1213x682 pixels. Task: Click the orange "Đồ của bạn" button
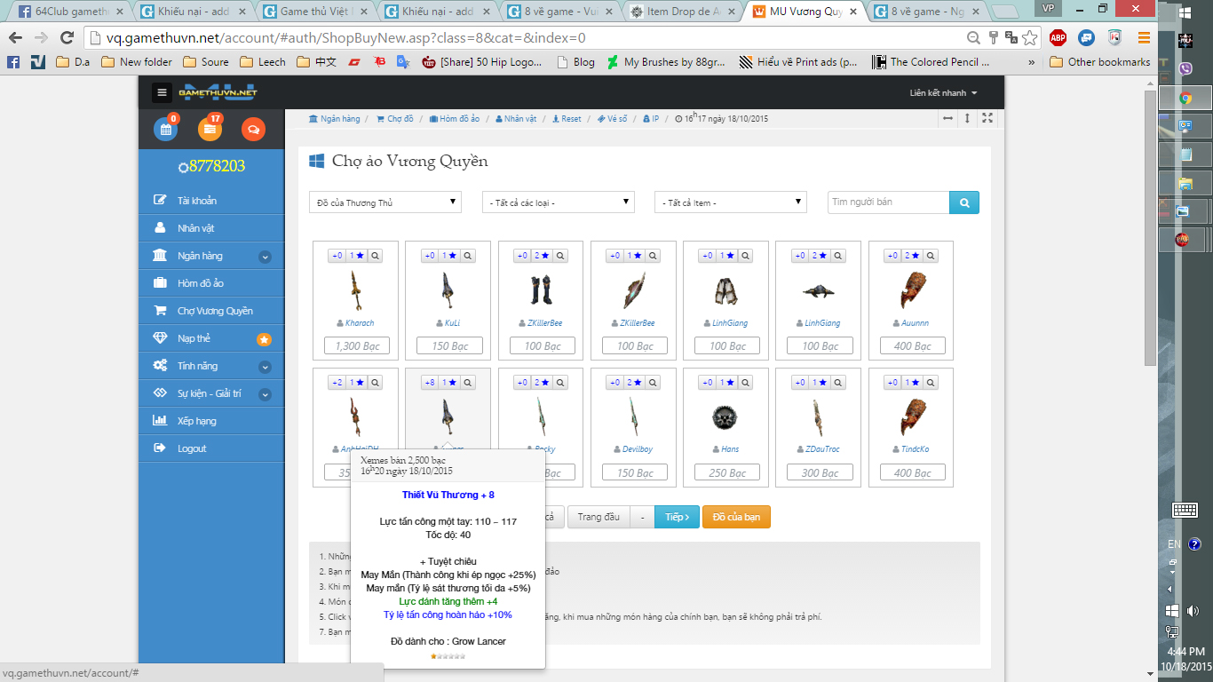[x=736, y=517]
